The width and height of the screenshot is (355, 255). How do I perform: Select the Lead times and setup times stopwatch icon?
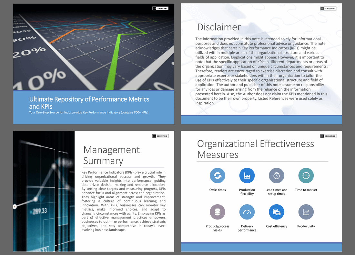point(277,175)
